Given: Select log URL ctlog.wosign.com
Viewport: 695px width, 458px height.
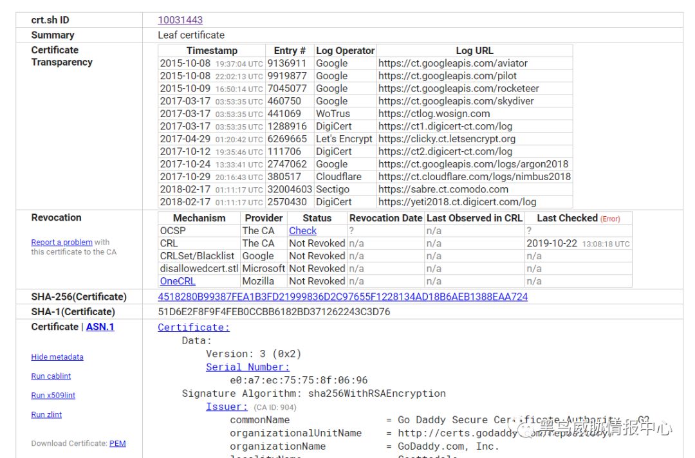Looking at the screenshot, I should 434,114.
